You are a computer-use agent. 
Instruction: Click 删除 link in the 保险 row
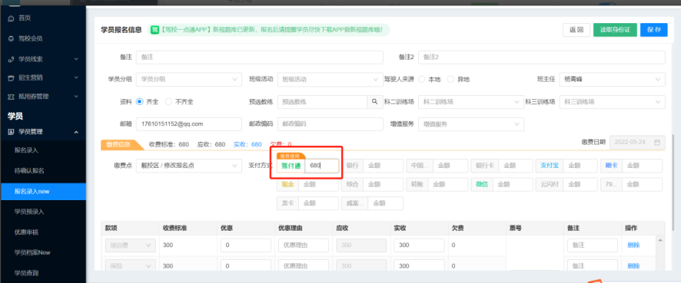633,265
